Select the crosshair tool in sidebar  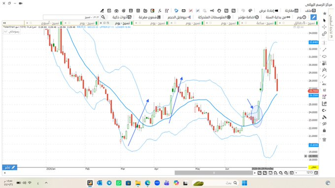tap(325, 27)
